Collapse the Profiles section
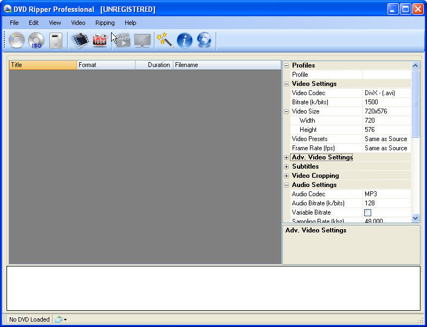This screenshot has width=427, height=327. tap(286, 65)
